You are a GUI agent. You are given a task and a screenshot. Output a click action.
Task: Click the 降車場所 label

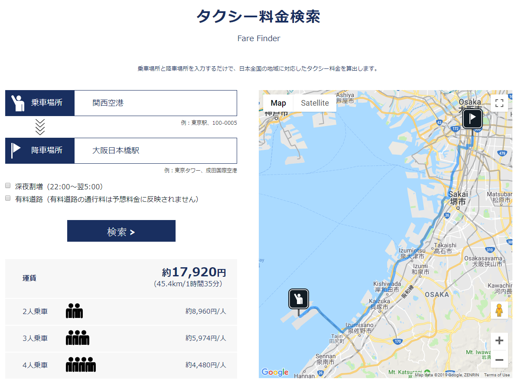pyautogui.click(x=47, y=150)
